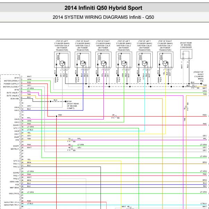This screenshot has width=209, height=209.
Task: Click the 'YEL' wire color at pin 20
Action: (x=29, y=133)
